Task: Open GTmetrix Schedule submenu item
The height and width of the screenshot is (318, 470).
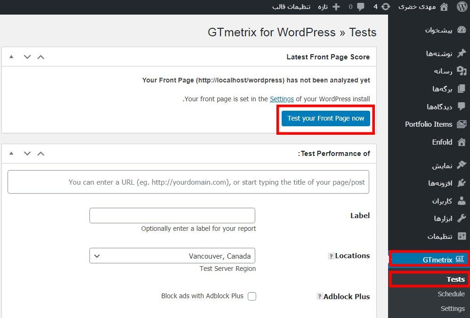Action: click(x=451, y=294)
